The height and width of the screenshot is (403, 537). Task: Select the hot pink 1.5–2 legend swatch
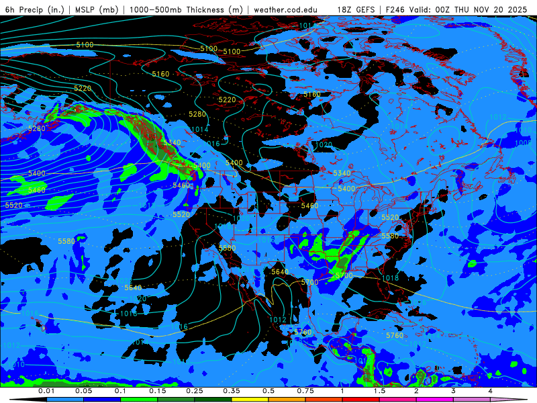point(398,400)
